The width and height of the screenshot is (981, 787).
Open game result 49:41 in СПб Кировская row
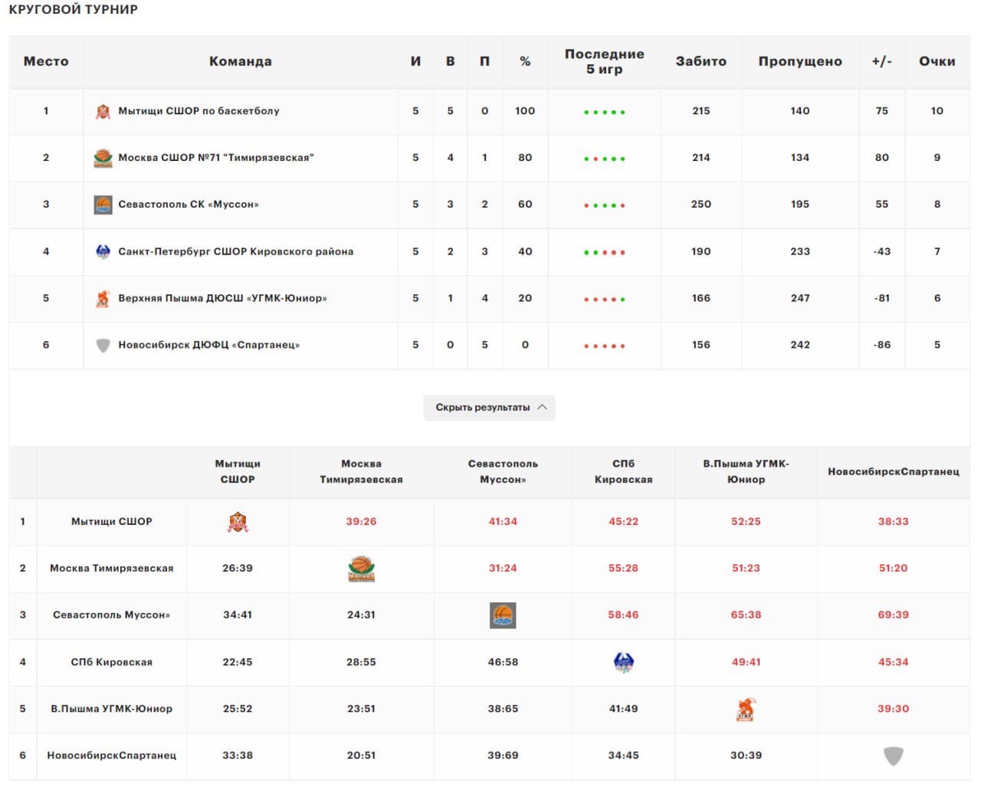pos(746,663)
